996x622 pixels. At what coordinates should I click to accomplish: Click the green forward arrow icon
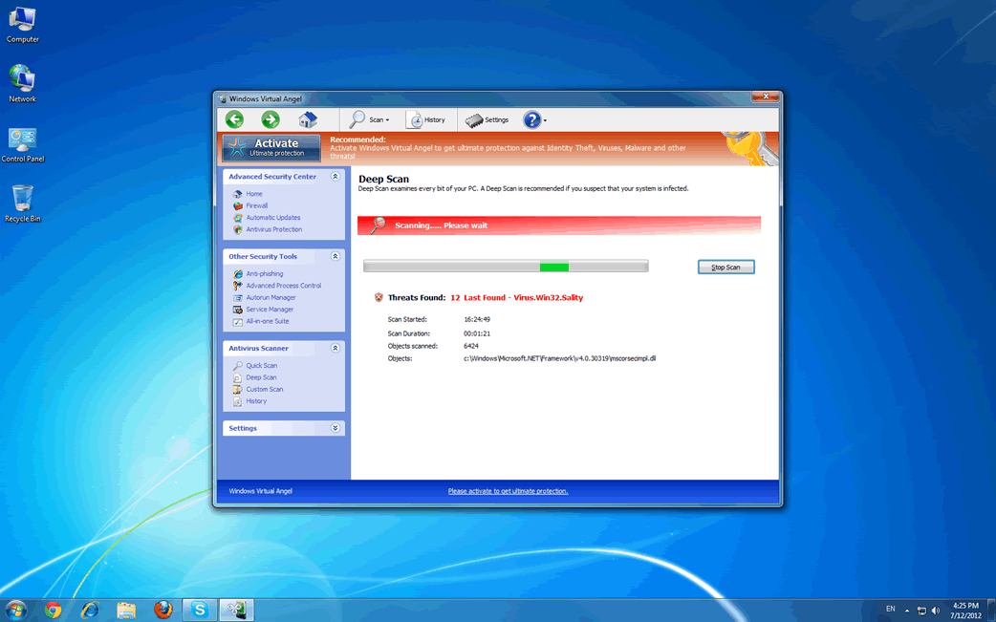tap(271, 119)
